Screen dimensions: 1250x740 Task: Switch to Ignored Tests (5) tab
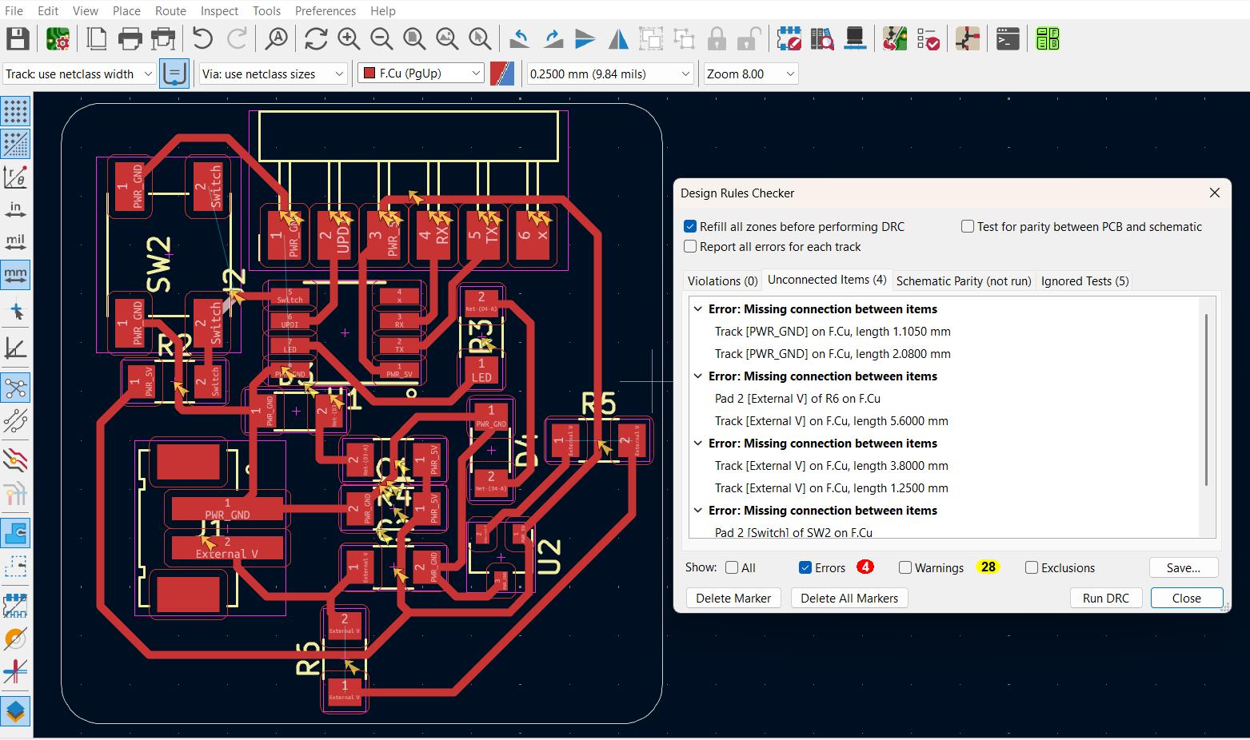coord(1085,280)
